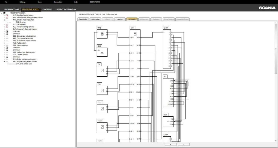Click the sensor symbol inside component T121

pyautogui.click(x=102, y=109)
